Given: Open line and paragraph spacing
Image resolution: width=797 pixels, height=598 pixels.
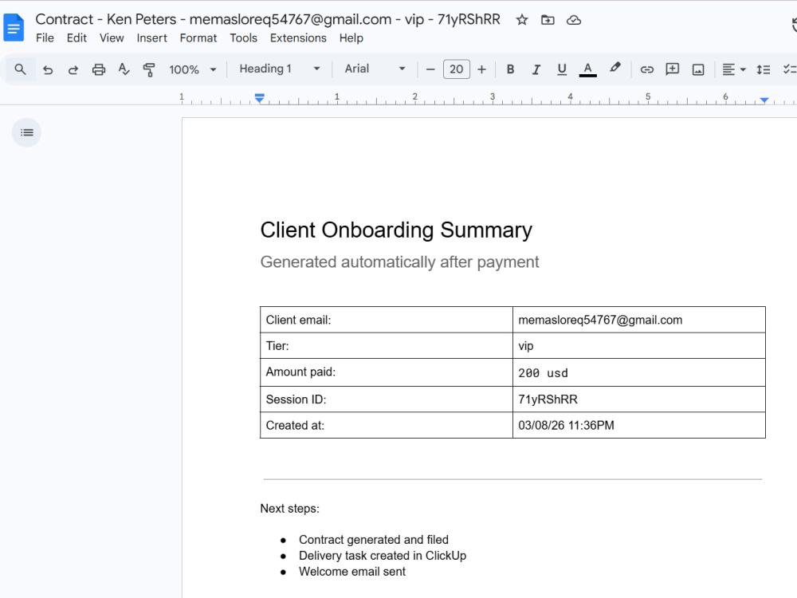Looking at the screenshot, I should click(763, 69).
